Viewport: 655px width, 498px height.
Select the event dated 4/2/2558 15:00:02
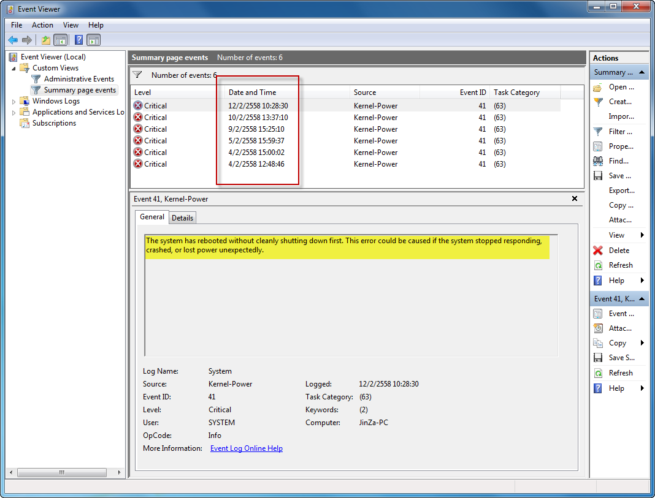[x=345, y=153]
